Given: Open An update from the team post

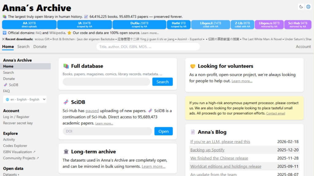Looking at the screenshot, I should (213, 174).
